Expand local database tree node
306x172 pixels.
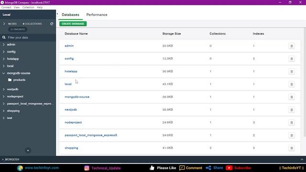click(x=4, y=66)
